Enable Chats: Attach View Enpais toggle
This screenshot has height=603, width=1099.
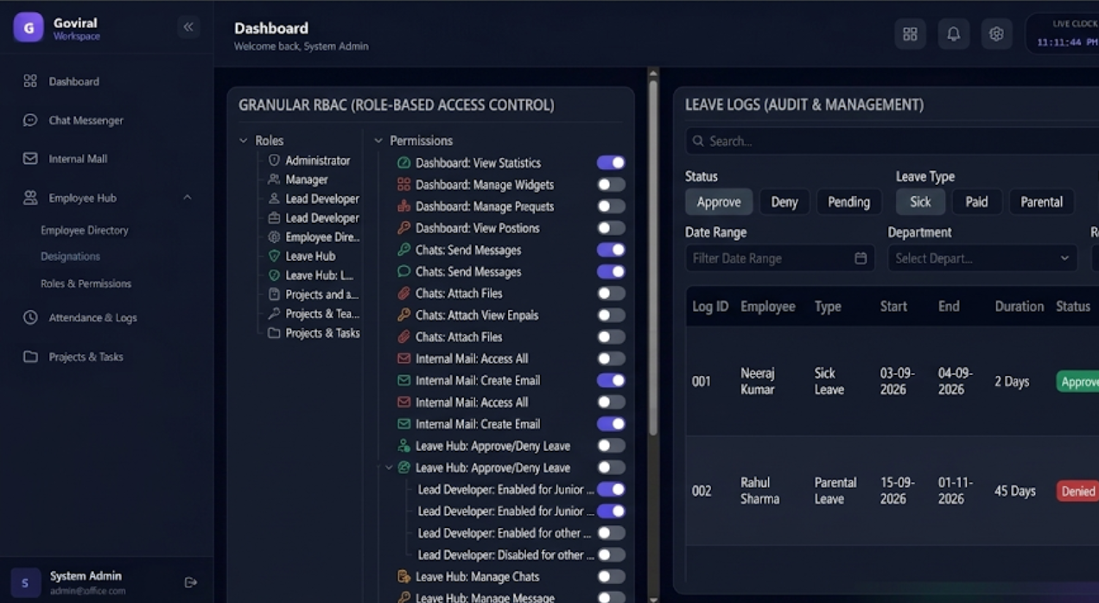611,315
